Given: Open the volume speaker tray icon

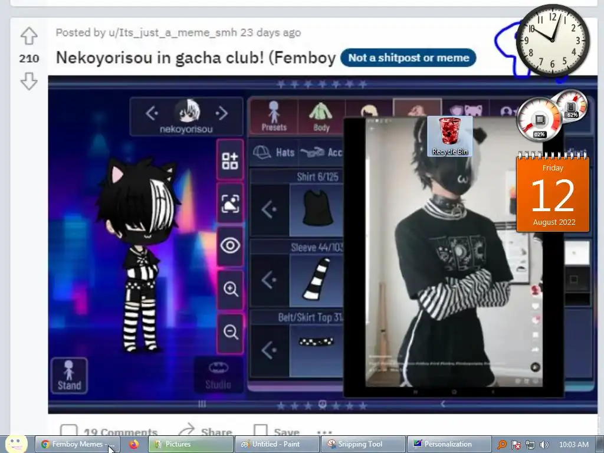Looking at the screenshot, I should [x=544, y=445].
